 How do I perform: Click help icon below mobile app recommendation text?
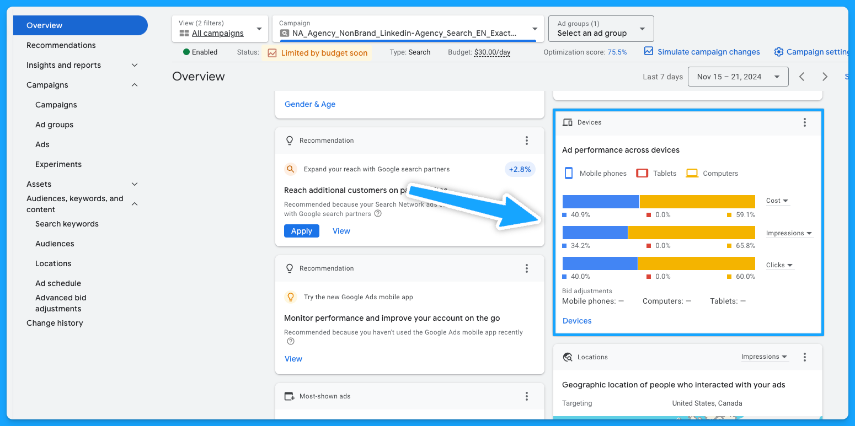(x=290, y=341)
